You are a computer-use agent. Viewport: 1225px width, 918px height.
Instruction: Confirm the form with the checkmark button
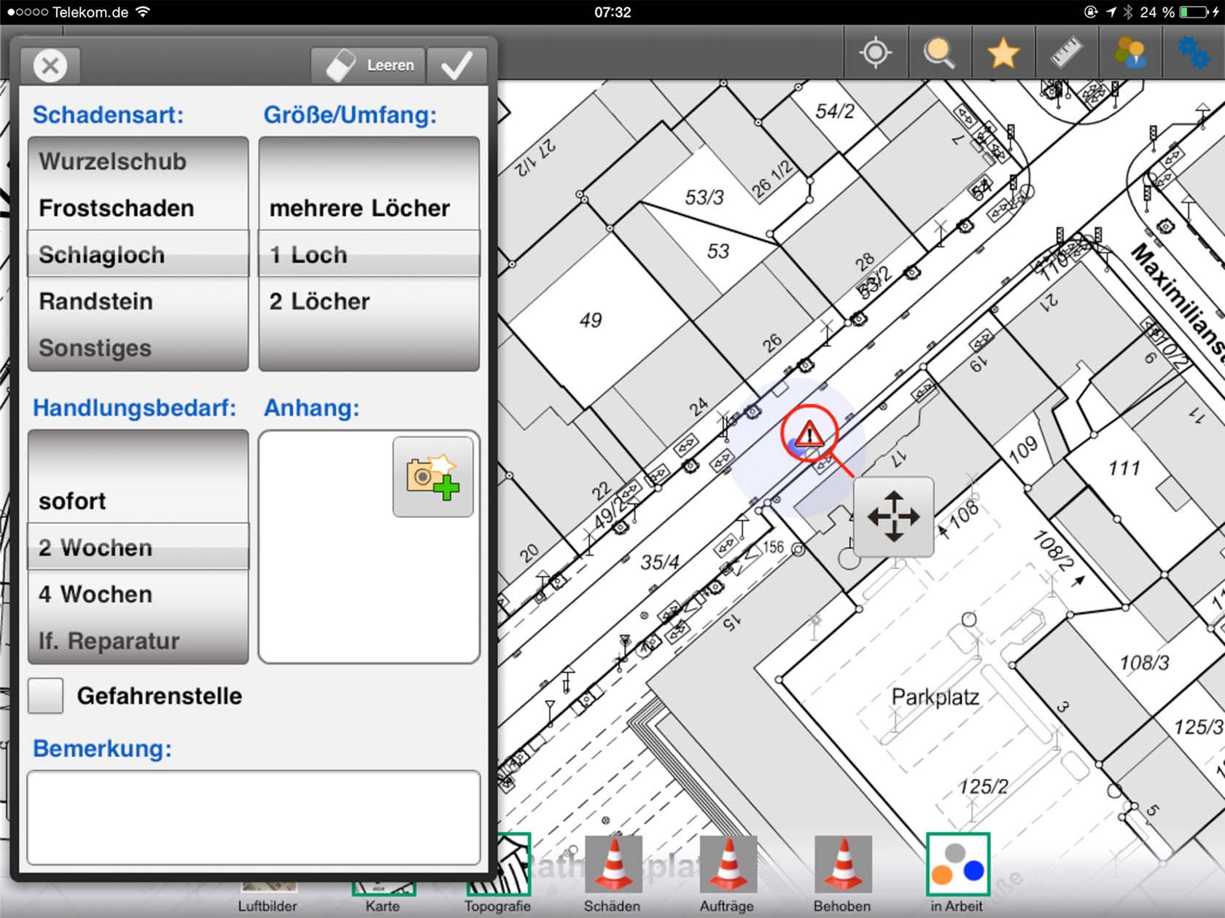point(456,66)
